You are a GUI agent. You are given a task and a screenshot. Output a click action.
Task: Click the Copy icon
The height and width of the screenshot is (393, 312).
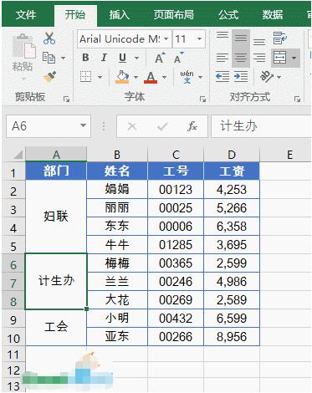[49, 58]
